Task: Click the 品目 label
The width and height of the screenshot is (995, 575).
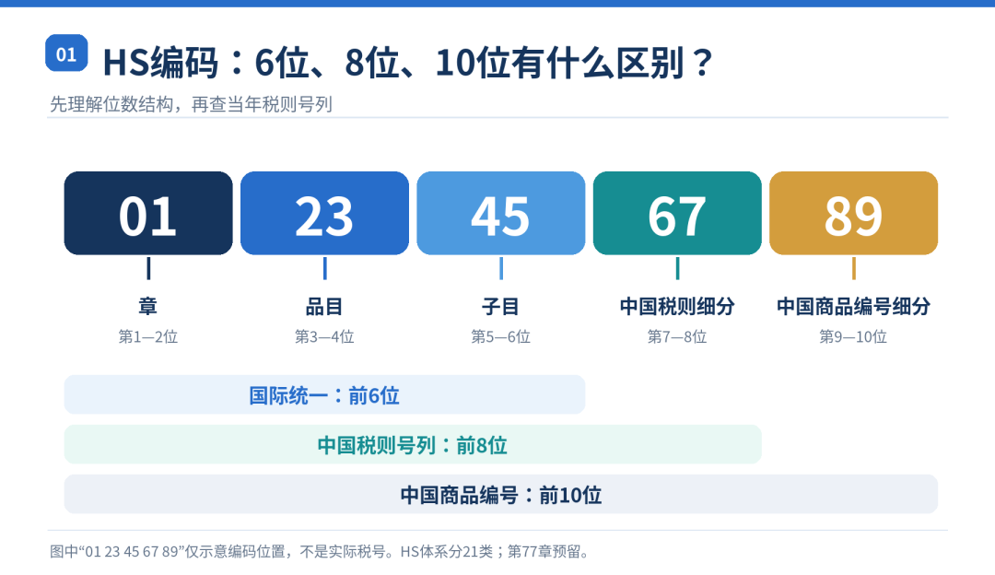Action: (325, 307)
